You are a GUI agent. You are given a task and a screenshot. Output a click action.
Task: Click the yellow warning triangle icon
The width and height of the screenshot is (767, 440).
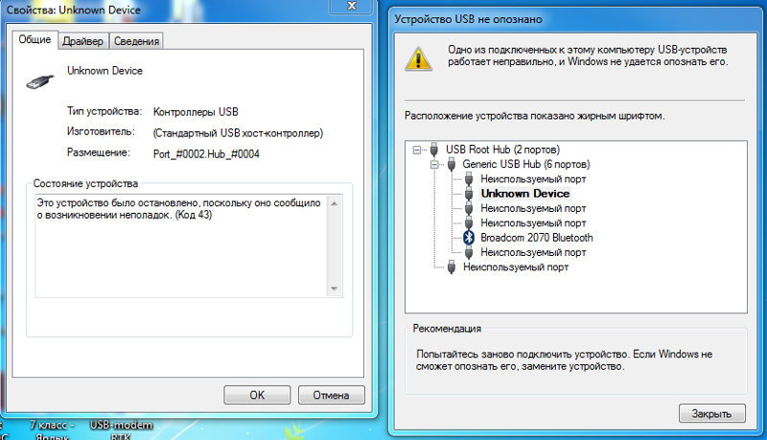pyautogui.click(x=418, y=58)
